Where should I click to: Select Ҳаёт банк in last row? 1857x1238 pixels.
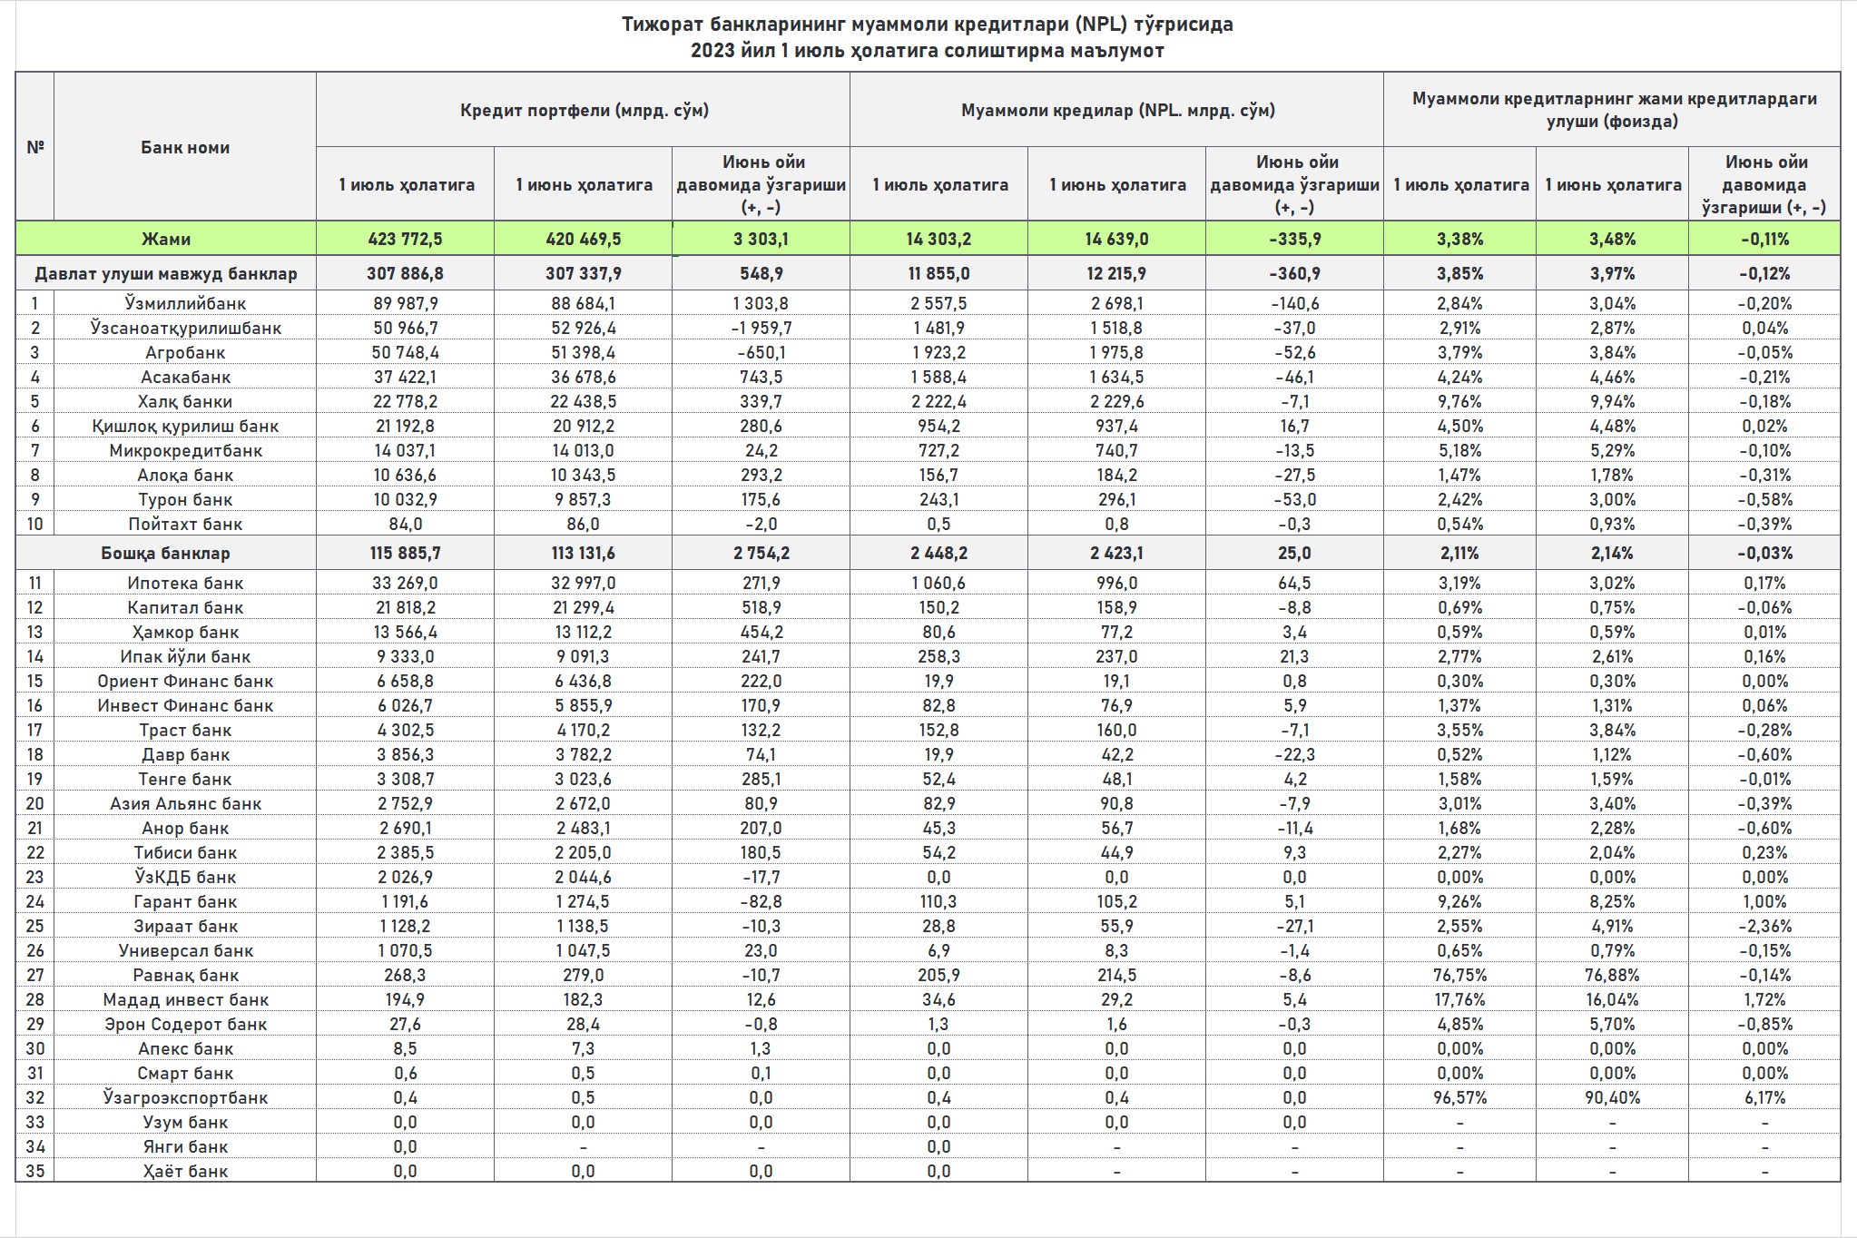(185, 1171)
